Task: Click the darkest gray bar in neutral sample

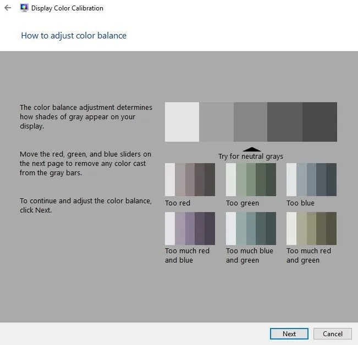Action: coord(320,122)
